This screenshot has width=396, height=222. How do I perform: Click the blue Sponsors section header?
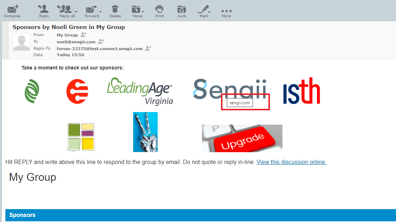click(x=201, y=215)
